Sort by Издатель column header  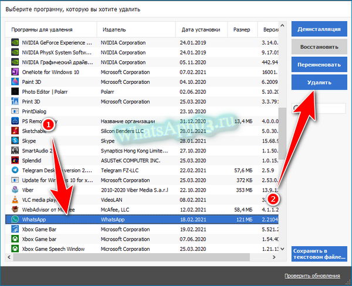pos(114,30)
